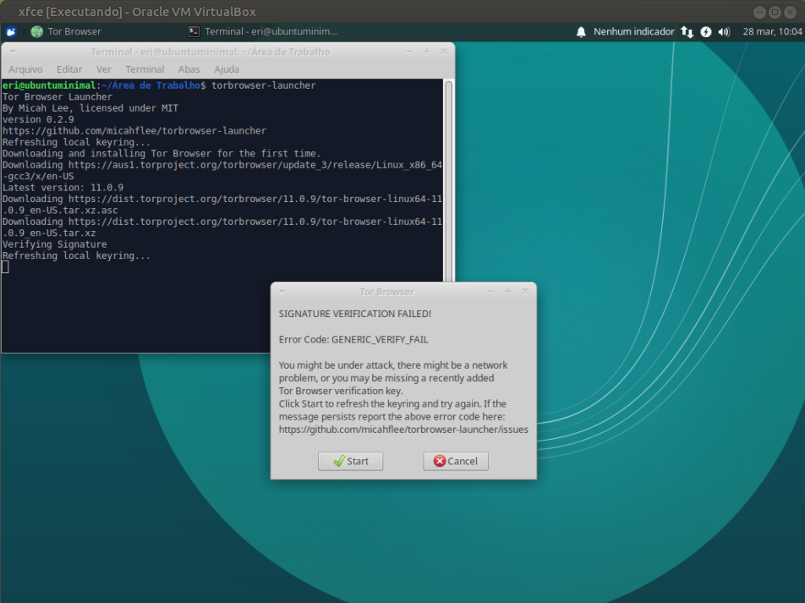Image resolution: width=805 pixels, height=603 pixels.
Task: Click the 'Latest version: 11.0.9' line
Action: click(x=63, y=188)
